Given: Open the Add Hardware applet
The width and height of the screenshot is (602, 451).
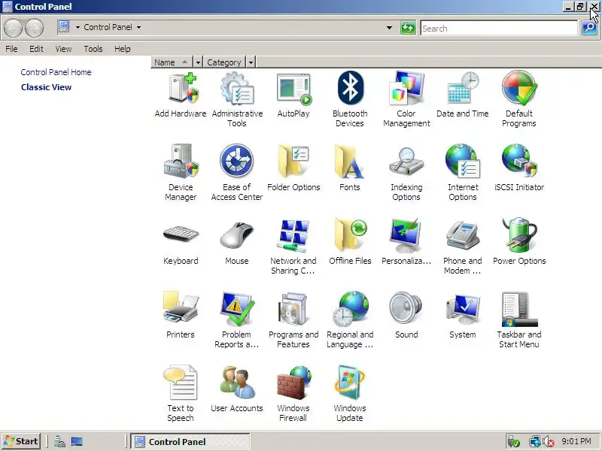Looking at the screenshot, I should coord(181,95).
